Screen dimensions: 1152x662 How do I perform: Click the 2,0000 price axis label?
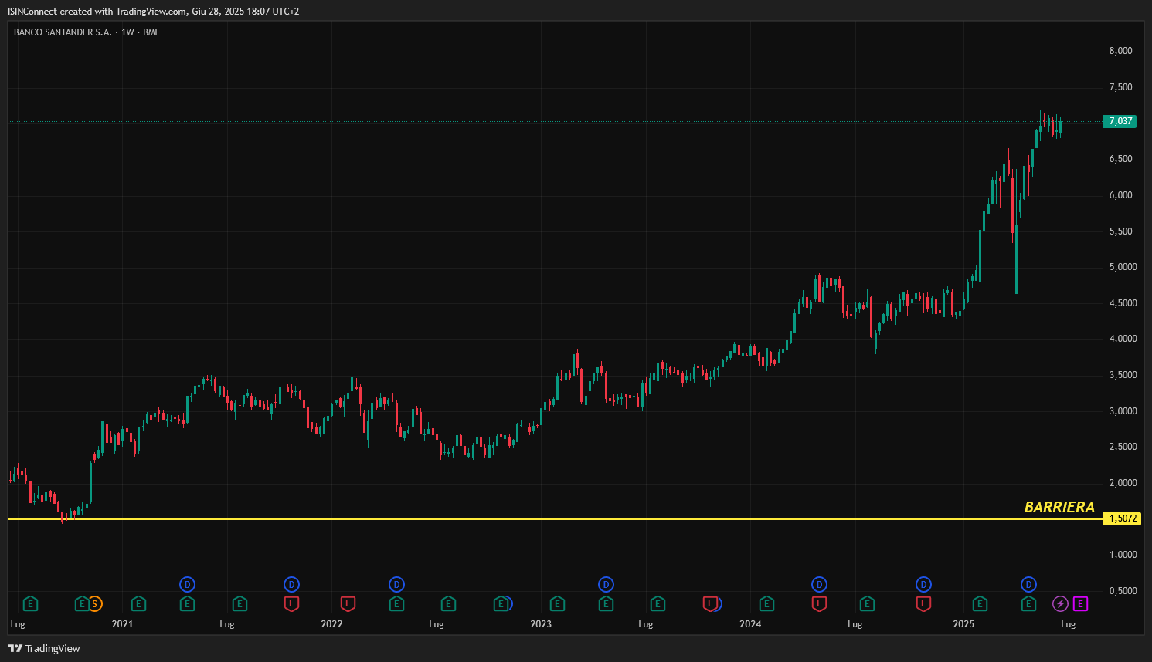point(1123,483)
